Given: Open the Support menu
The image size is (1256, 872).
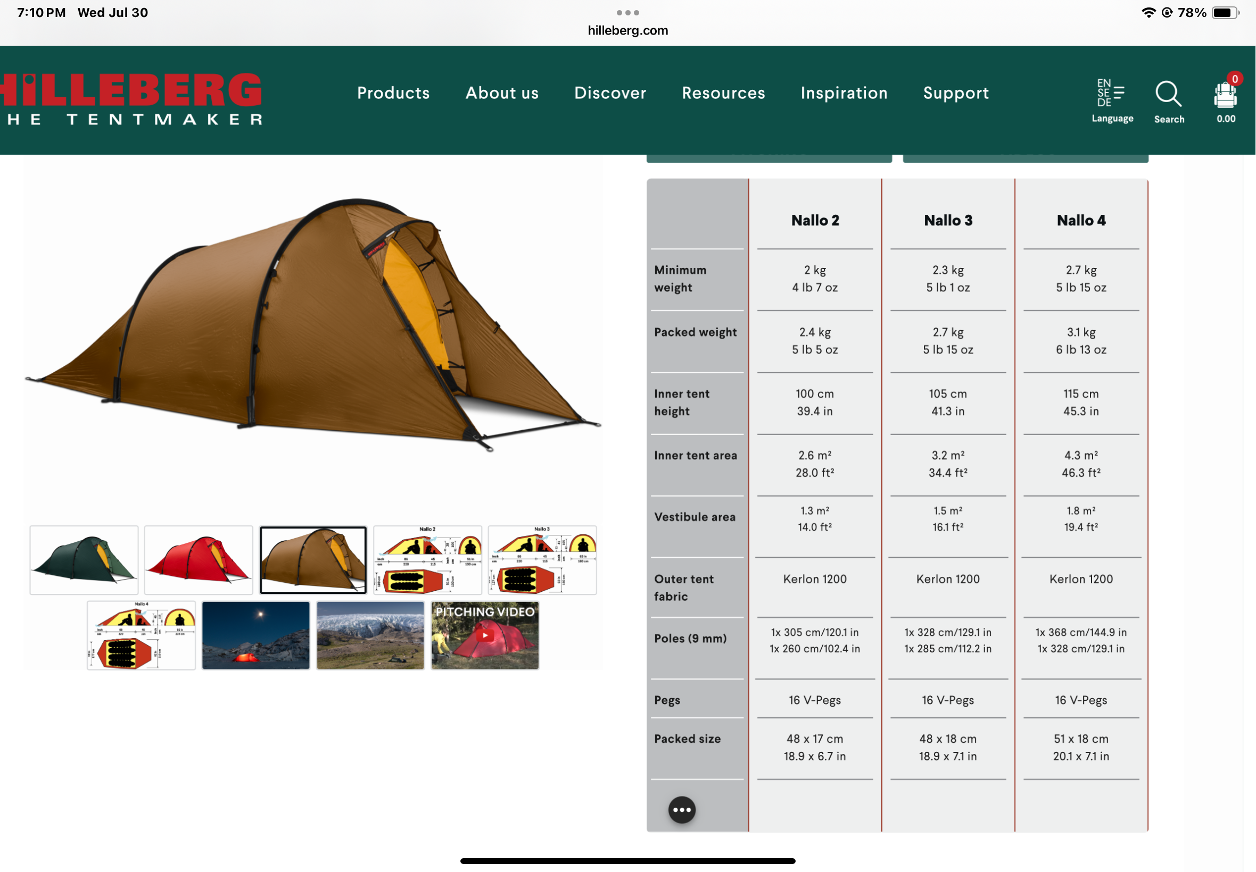Looking at the screenshot, I should [x=956, y=93].
